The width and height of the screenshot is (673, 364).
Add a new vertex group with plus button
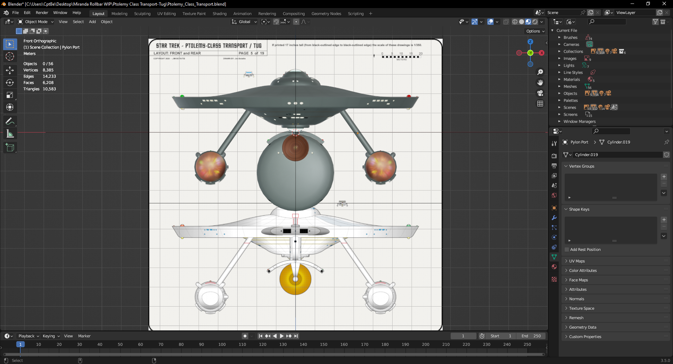click(664, 177)
